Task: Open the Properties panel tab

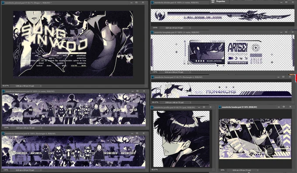Action: 220,1
